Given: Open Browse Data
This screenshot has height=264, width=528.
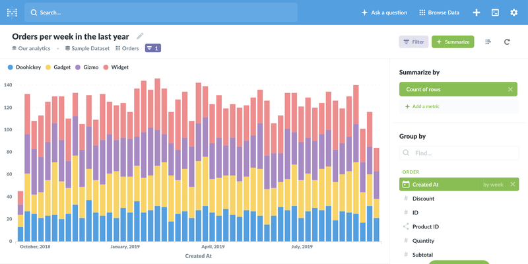Looking at the screenshot, I should (439, 13).
